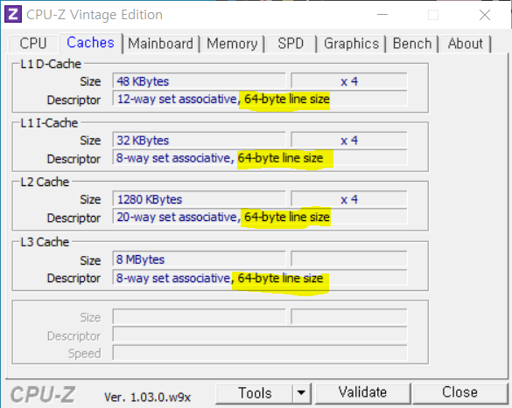Open the Mainboard tab

(161, 44)
